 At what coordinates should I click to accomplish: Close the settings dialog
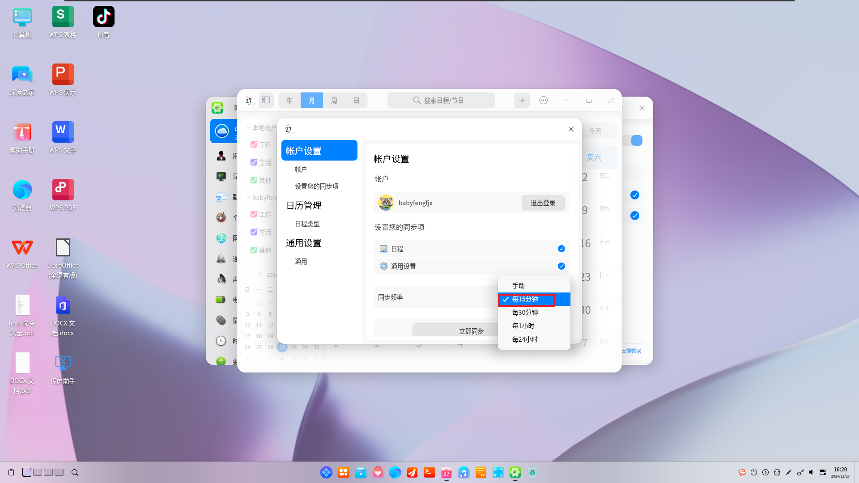pyautogui.click(x=571, y=129)
